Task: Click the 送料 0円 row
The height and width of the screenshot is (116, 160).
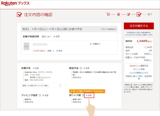Action: 139,51
